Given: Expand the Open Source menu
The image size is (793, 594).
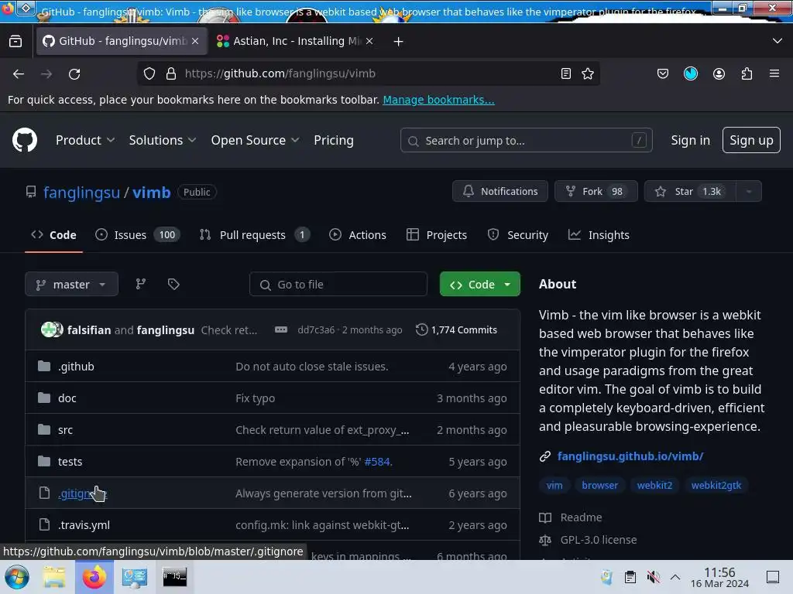Looking at the screenshot, I should pyautogui.click(x=255, y=141).
